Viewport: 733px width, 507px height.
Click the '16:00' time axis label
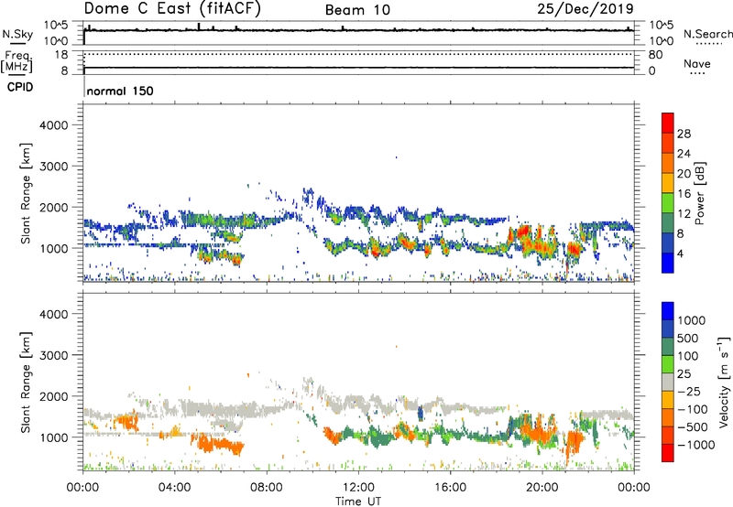450,488
